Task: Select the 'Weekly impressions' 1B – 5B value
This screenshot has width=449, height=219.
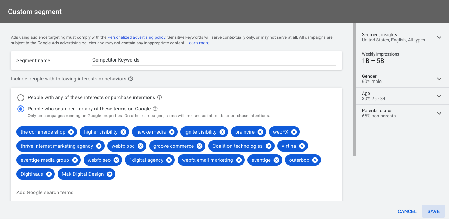Action: click(x=373, y=61)
